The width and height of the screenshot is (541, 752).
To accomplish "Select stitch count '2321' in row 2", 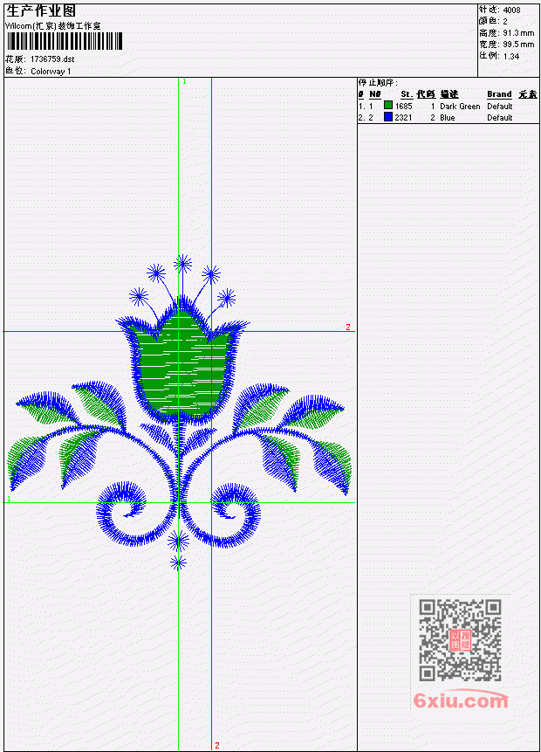I will click(x=403, y=118).
